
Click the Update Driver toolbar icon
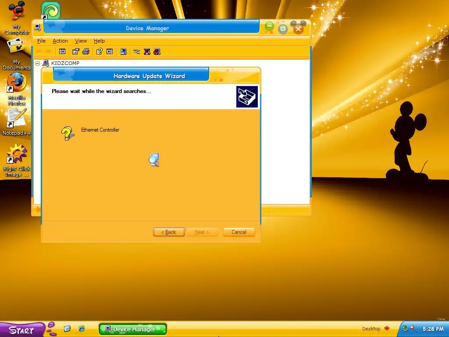[137, 52]
